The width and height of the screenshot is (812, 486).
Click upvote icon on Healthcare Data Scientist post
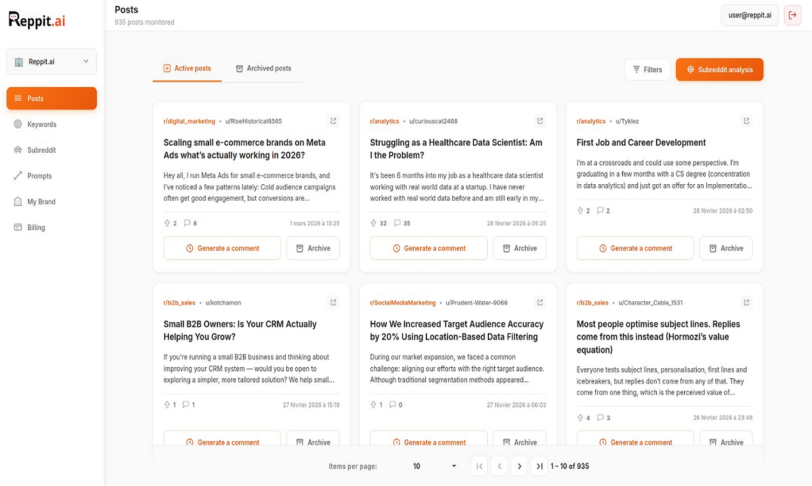(373, 223)
